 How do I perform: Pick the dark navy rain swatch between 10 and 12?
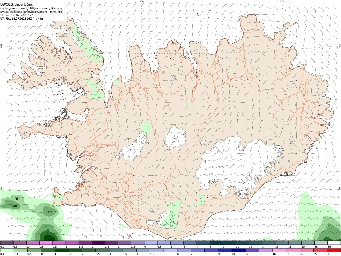(x=238, y=250)
